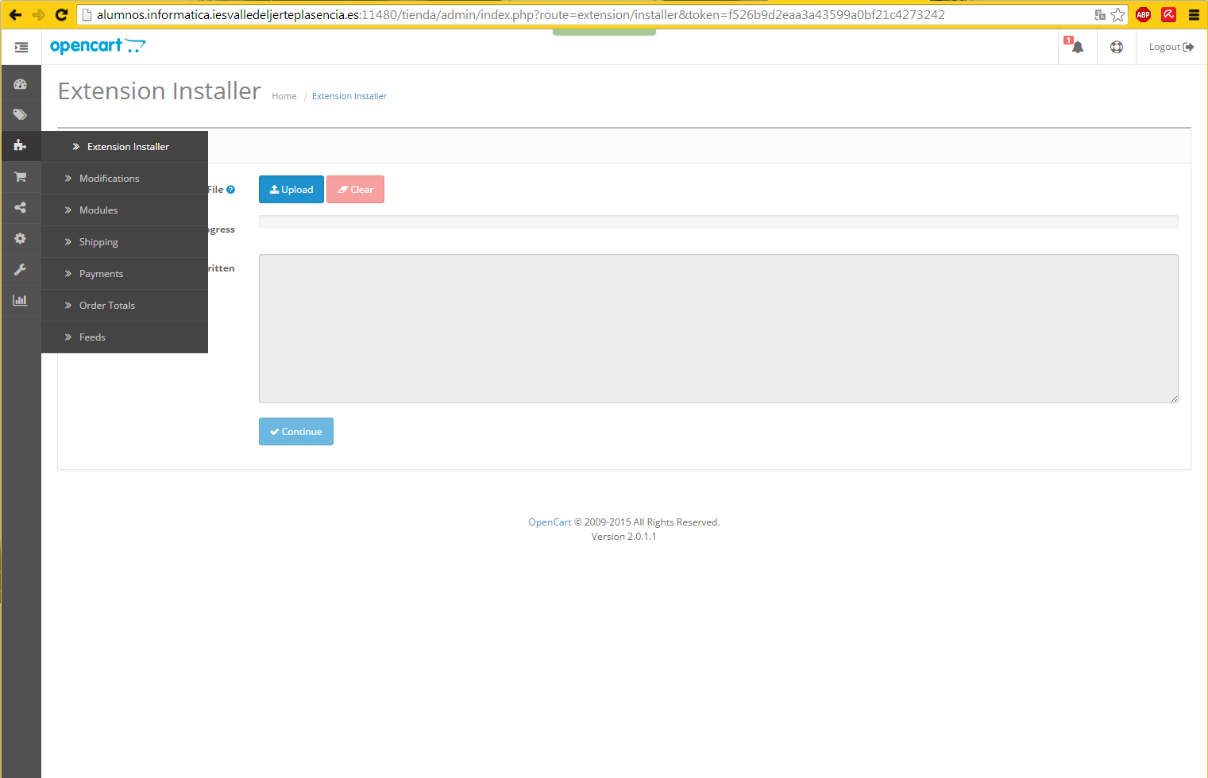Open the System gear icon in sidebar
The image size is (1208, 778).
point(21,239)
